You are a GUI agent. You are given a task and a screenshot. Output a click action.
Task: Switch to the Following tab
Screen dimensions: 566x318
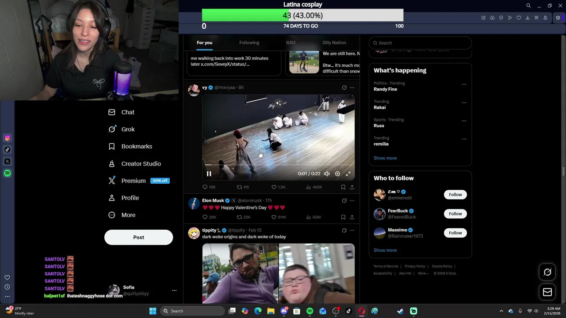pyautogui.click(x=249, y=43)
